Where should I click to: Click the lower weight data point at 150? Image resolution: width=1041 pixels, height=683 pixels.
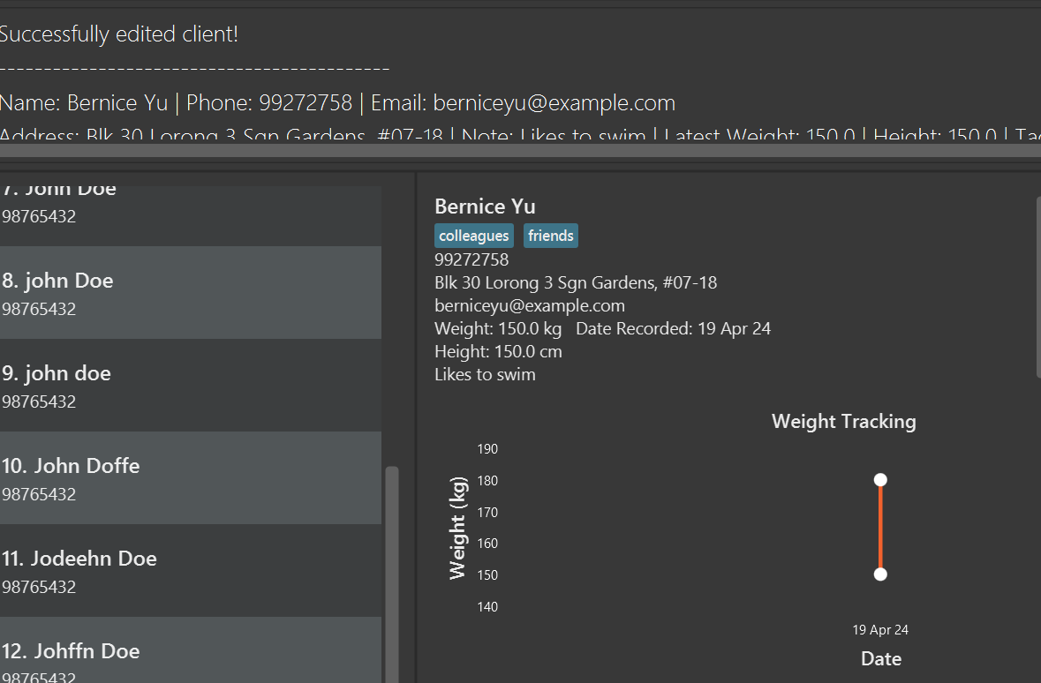880,574
